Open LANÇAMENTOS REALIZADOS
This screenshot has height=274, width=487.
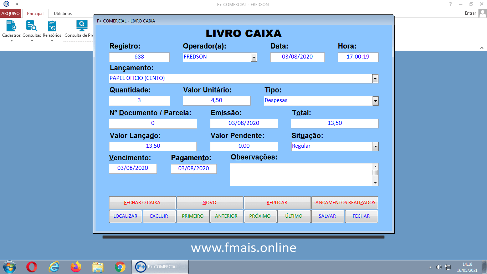[345, 203]
